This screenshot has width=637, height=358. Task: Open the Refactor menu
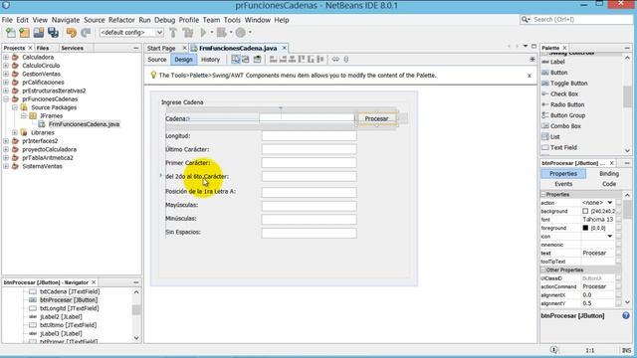coord(121,20)
